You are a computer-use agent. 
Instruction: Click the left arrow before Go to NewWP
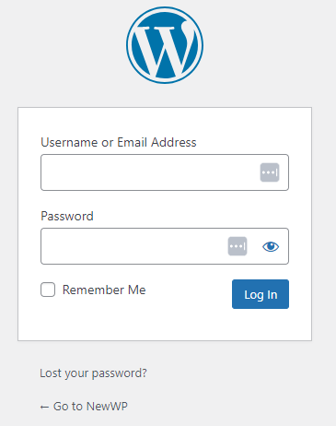[44, 408]
